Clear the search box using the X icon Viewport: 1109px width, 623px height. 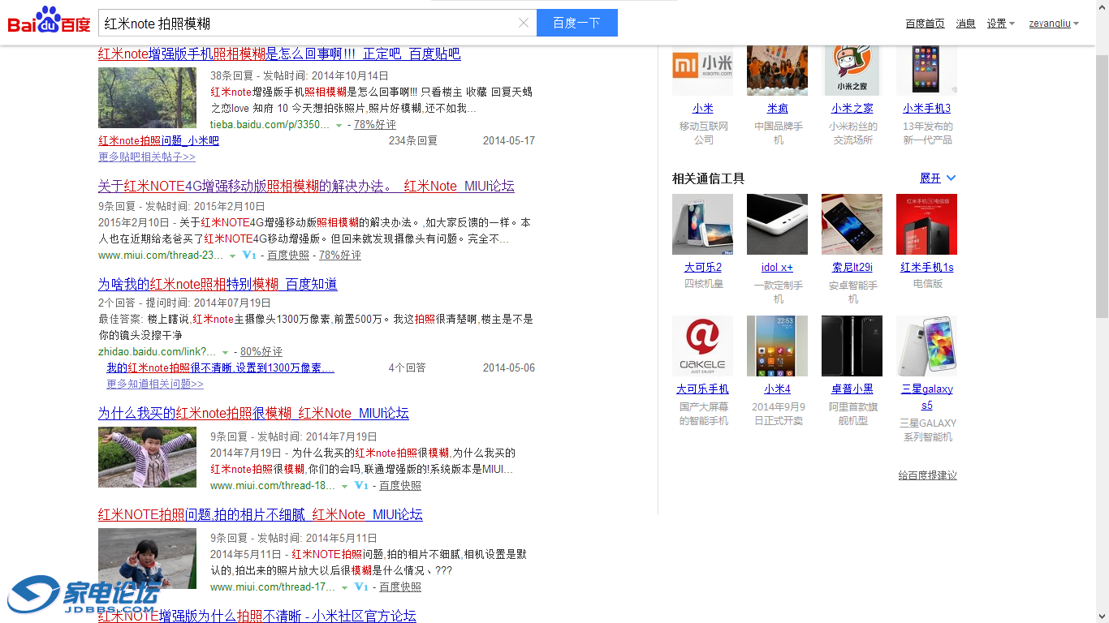click(523, 23)
